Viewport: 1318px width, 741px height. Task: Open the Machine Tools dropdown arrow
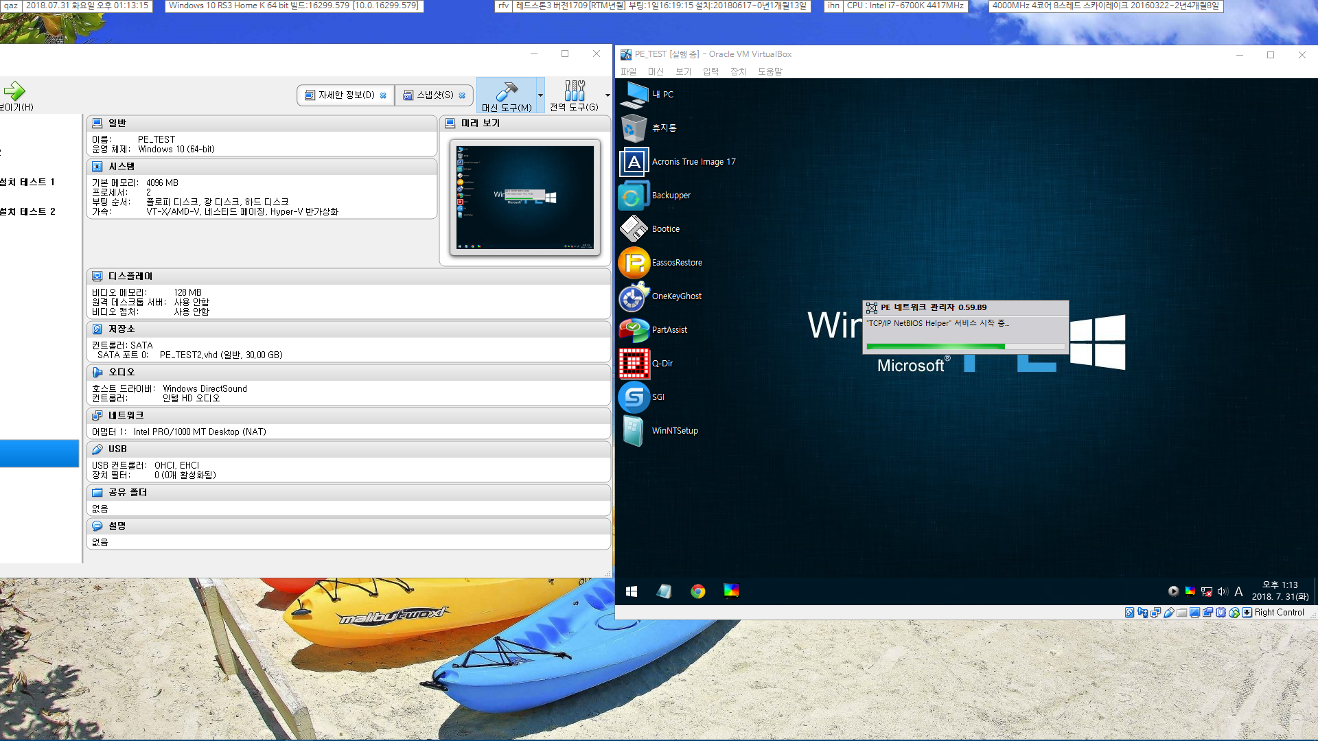pos(540,95)
